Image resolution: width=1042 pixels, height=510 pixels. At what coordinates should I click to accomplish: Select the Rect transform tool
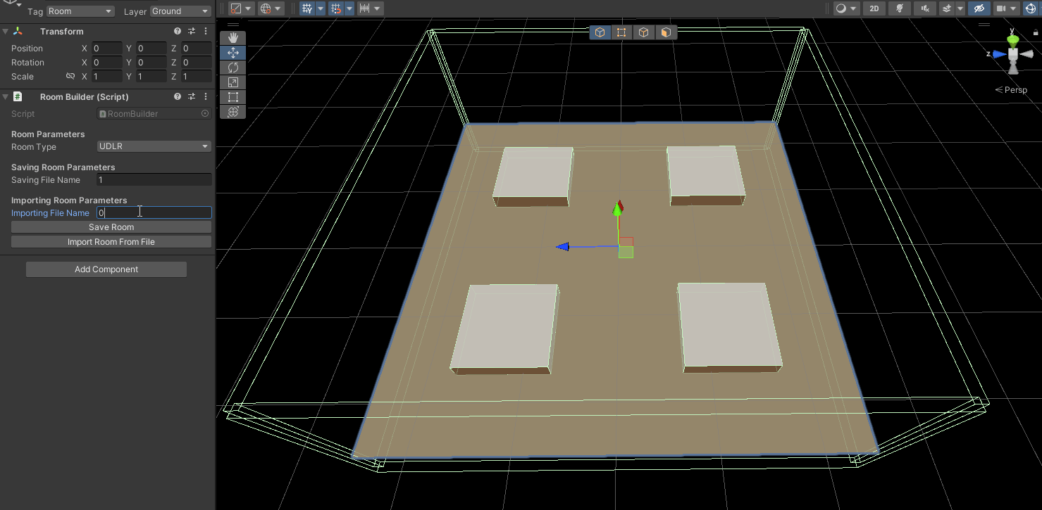coord(232,97)
